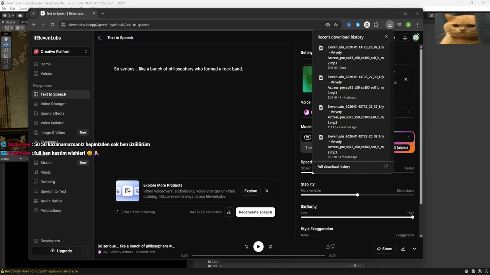The image size is (490, 275).
Task: Dismiss the Explore More Products banner
Action: click(x=267, y=191)
